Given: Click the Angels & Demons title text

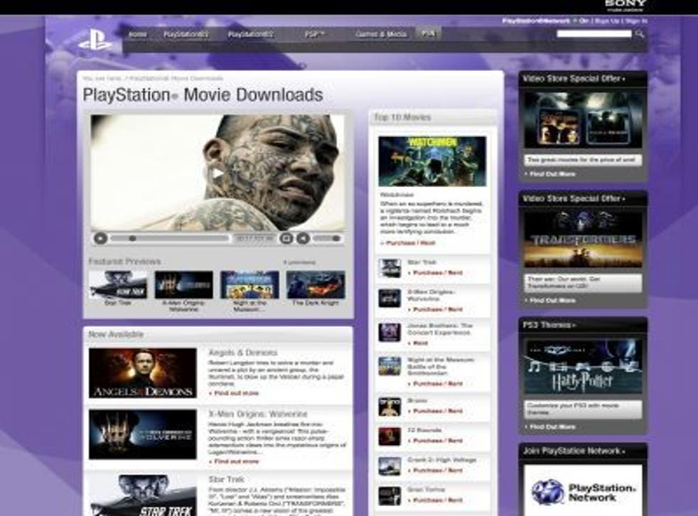Looking at the screenshot, I should (243, 353).
